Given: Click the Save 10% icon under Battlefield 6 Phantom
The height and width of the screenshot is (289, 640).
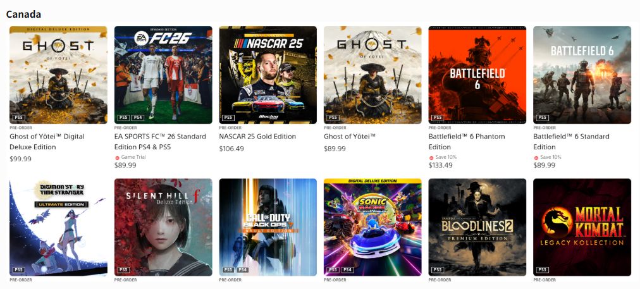Looking at the screenshot, I should point(431,157).
